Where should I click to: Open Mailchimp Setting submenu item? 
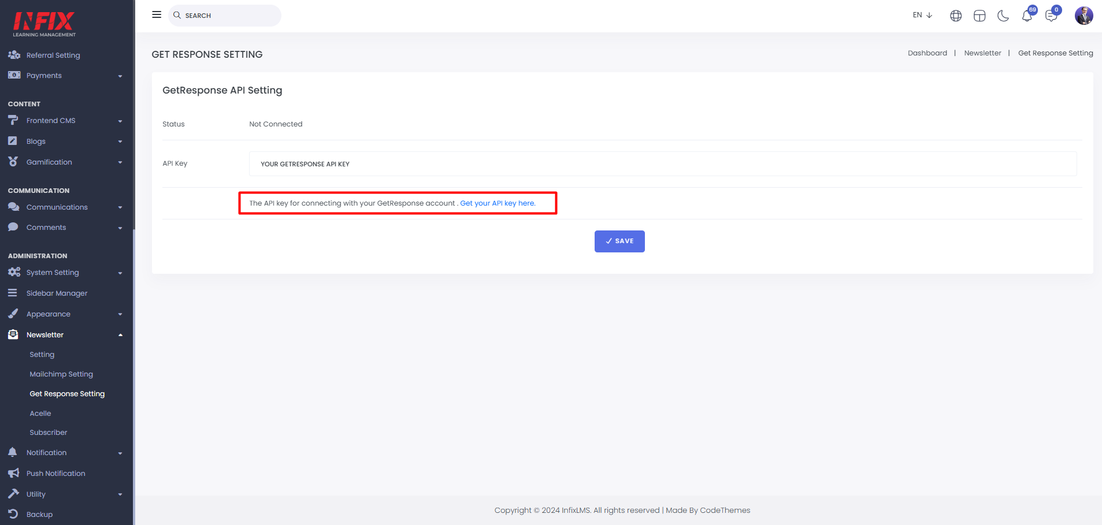(61, 374)
